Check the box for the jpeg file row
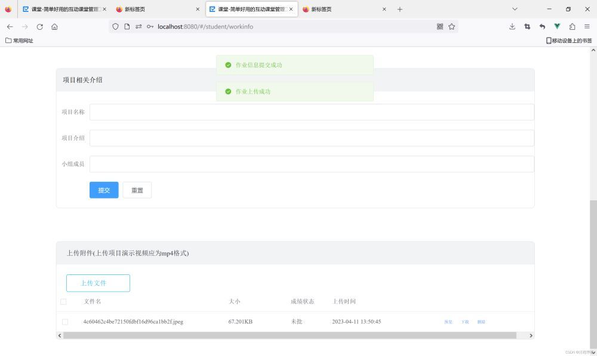 click(x=65, y=322)
